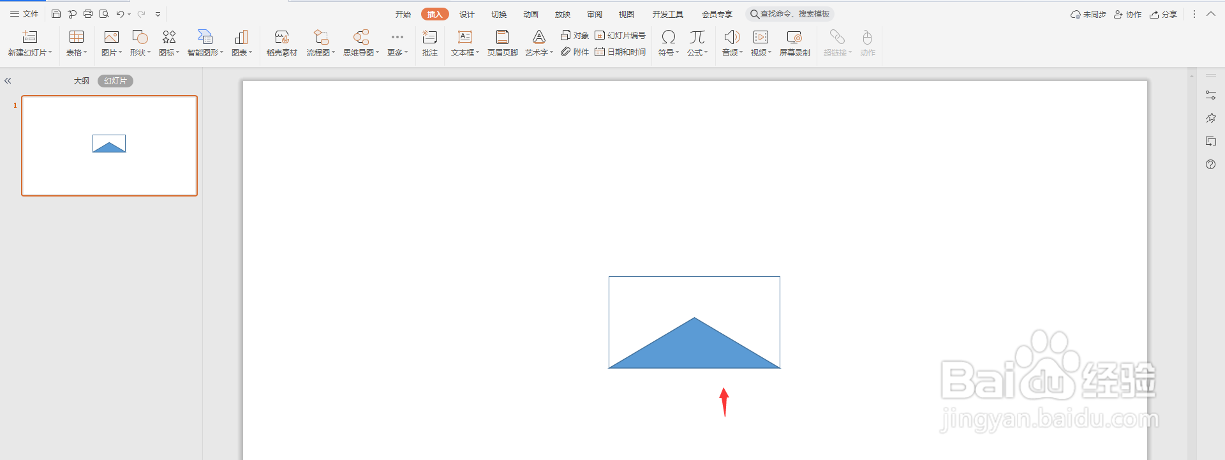This screenshot has height=460, width=1225.
Task: Click the Symbol (符号) icon
Action: (x=669, y=37)
